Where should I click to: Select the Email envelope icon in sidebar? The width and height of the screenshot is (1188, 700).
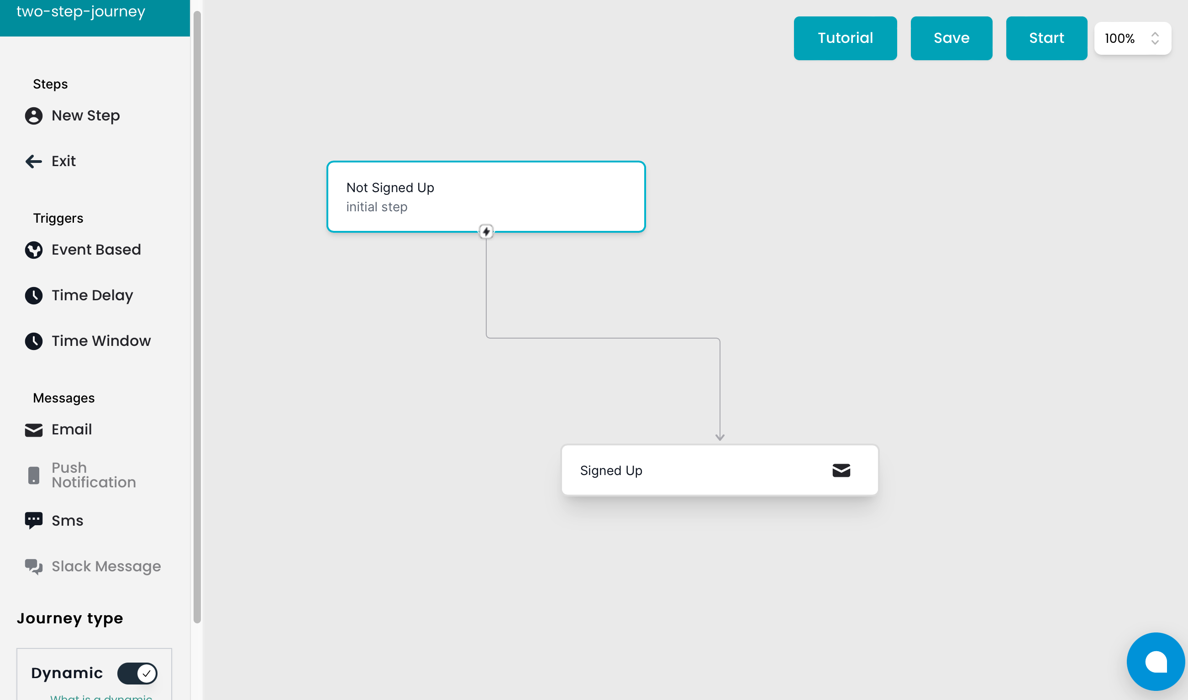(x=33, y=430)
